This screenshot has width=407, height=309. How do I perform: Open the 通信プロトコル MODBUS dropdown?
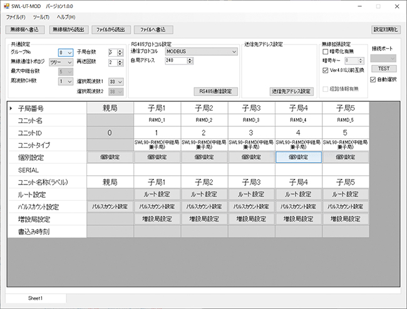click(x=201, y=51)
